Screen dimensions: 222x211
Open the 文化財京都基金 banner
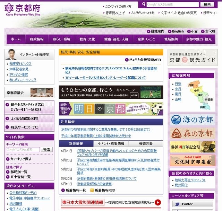coord(193,160)
